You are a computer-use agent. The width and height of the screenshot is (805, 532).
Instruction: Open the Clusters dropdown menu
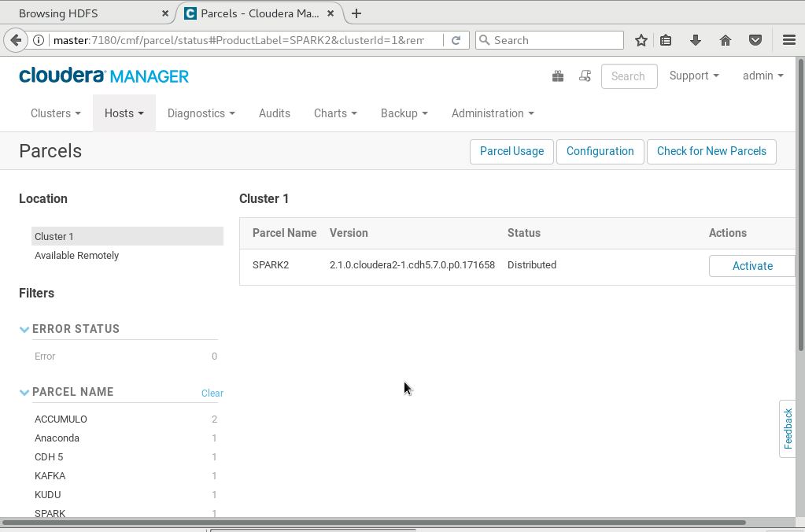tap(55, 113)
